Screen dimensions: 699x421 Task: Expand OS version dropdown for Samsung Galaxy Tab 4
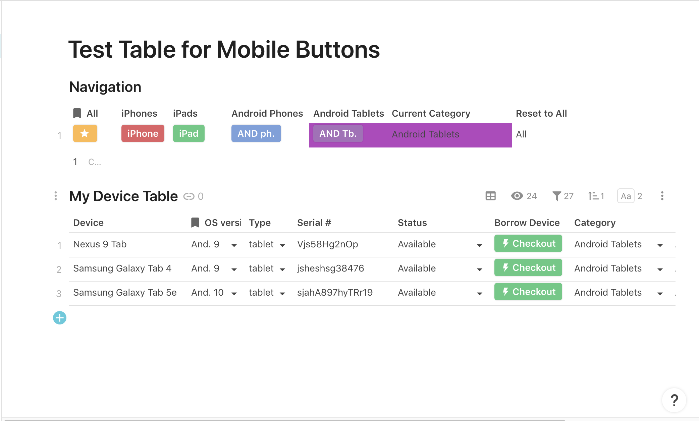[234, 269]
